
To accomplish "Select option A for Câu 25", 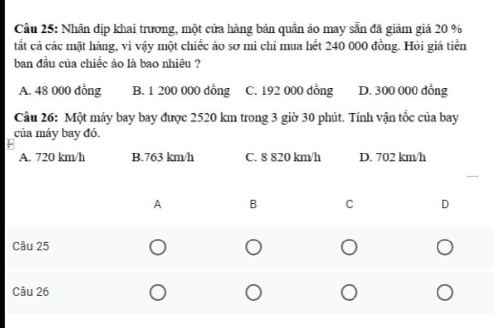I will (x=157, y=247).
